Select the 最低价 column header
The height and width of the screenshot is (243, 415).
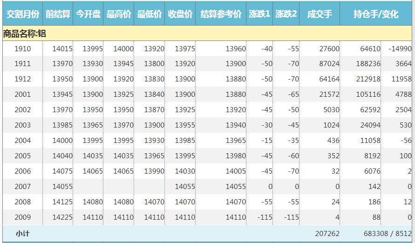point(149,14)
